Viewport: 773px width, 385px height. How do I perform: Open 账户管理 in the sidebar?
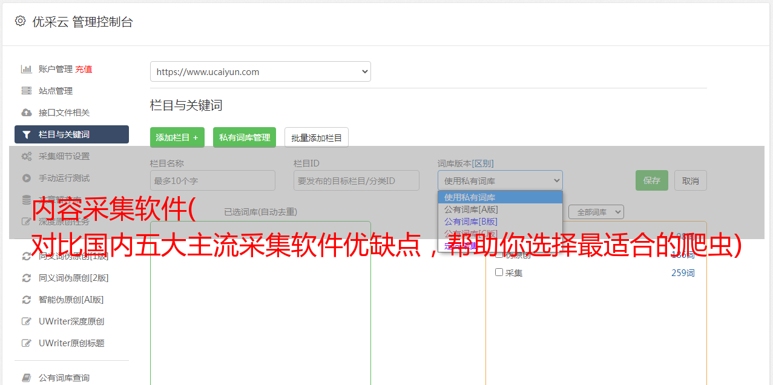click(55, 69)
